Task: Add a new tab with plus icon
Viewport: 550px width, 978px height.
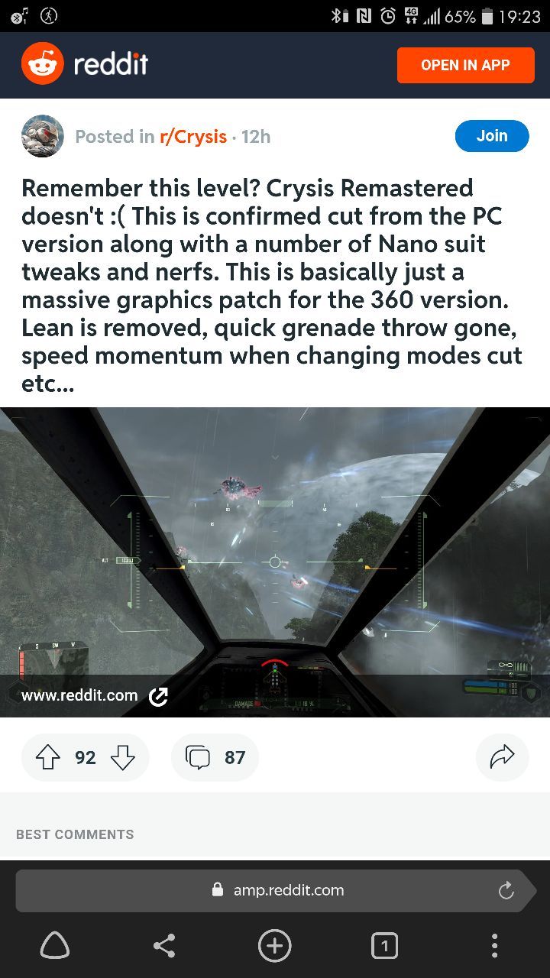Action: [x=275, y=946]
